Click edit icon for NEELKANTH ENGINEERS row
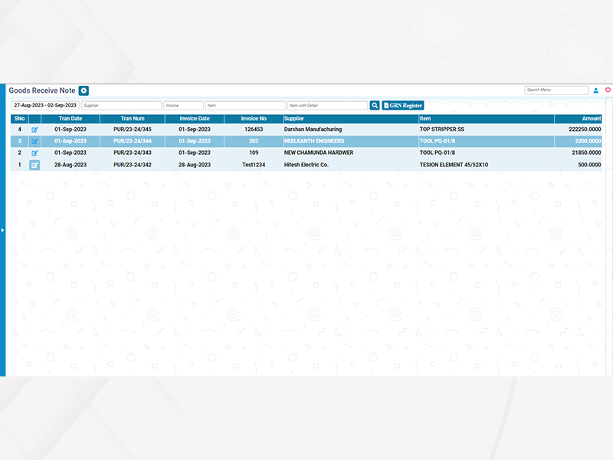Viewport: 613px width, 460px height. tap(34, 141)
